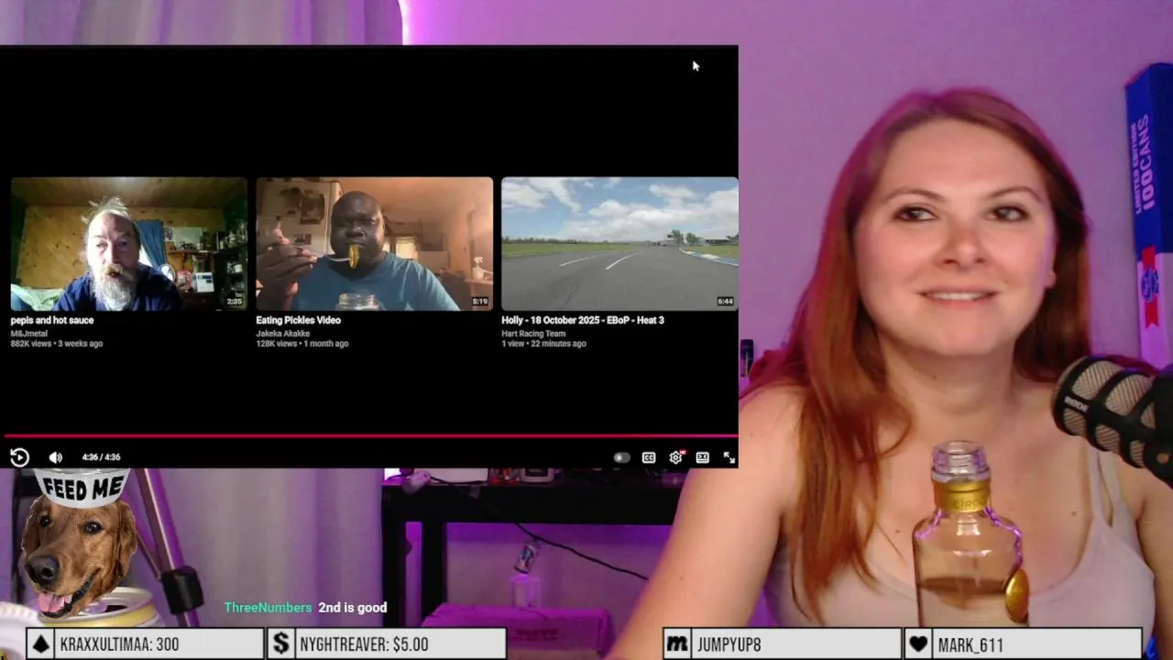The image size is (1173, 660).
Task: Toggle the autoplay switch
Action: (x=621, y=457)
